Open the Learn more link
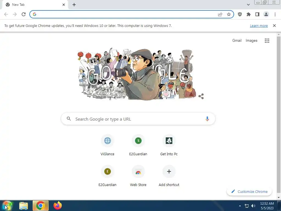 [x=259, y=26]
